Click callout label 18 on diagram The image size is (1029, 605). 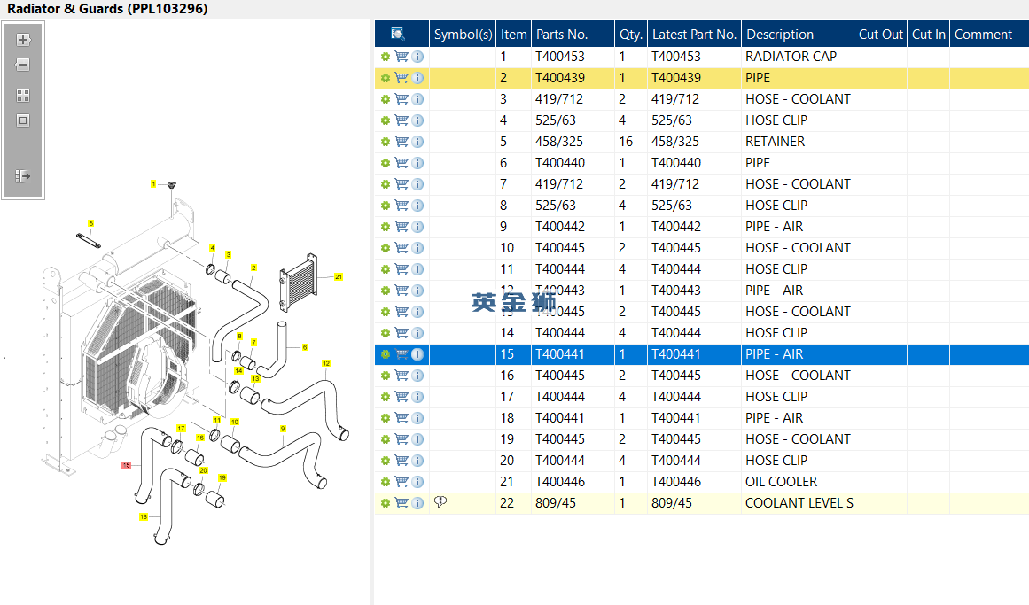(x=143, y=517)
